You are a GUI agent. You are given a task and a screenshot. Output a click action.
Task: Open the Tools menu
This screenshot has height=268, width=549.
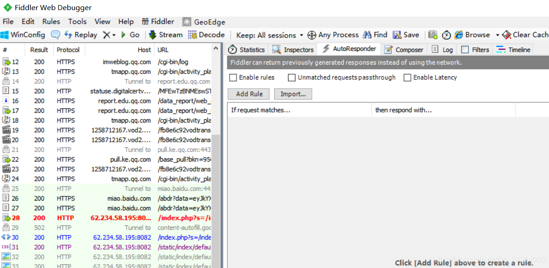(77, 22)
